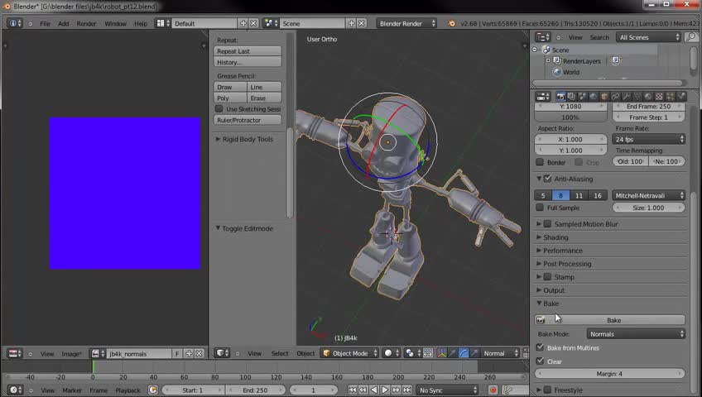Viewport: 702px width, 397px height.
Task: Click the record auto-keyframe red button
Action: point(493,390)
